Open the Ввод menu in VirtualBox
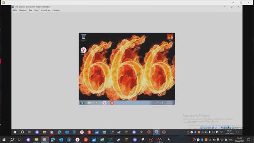The width and height of the screenshot is (254, 143). [x=37, y=10]
